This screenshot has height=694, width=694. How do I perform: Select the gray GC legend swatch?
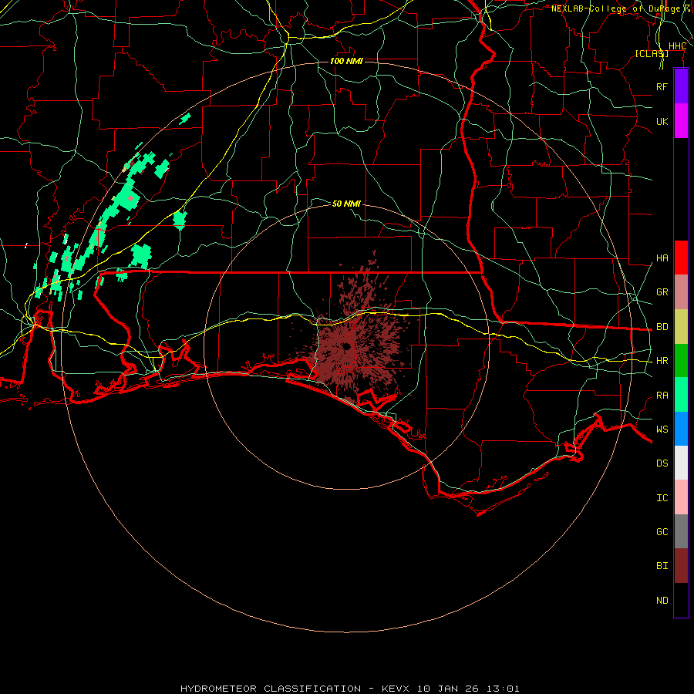(x=681, y=531)
